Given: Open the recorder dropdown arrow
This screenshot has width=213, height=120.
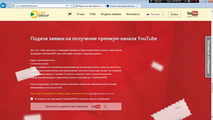Looking at the screenshot, I should 185,1.
